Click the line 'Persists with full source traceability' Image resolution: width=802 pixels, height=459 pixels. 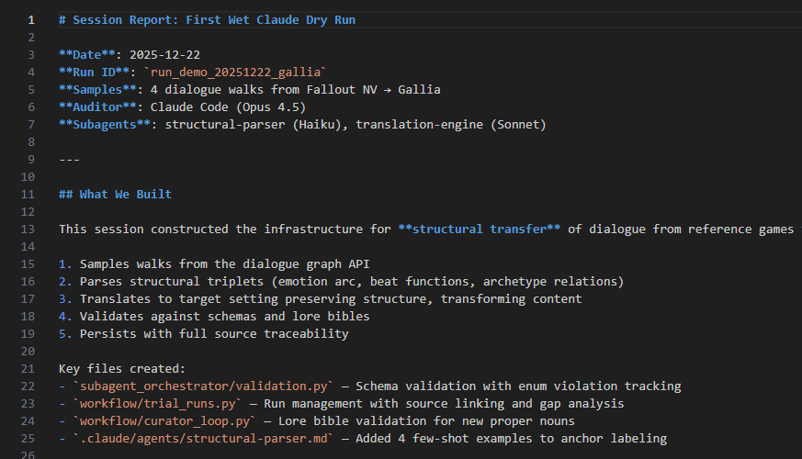point(214,333)
